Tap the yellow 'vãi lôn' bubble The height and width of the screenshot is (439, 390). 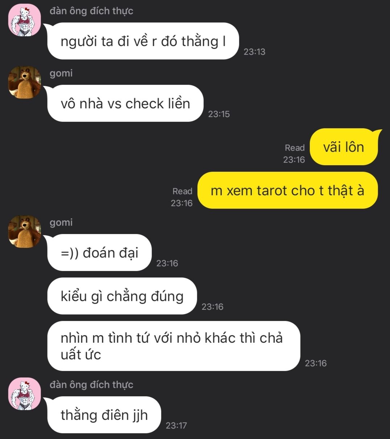tap(344, 147)
